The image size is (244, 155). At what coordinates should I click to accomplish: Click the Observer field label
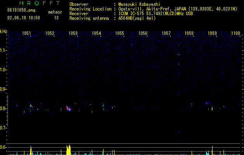click(x=79, y=4)
